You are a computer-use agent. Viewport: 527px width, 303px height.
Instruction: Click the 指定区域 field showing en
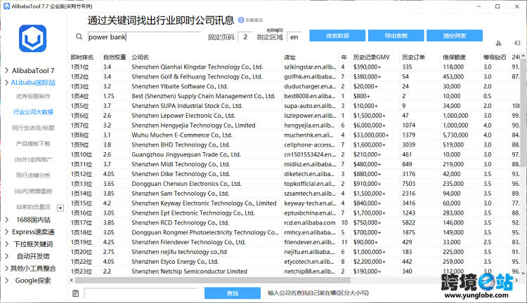(x=294, y=37)
